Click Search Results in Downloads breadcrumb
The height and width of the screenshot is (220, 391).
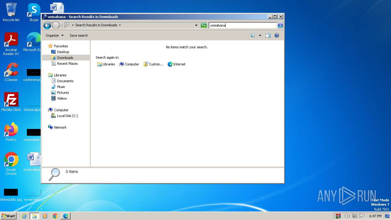[96, 25]
